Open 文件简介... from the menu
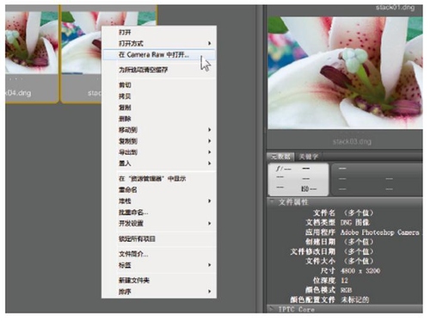 tap(159, 254)
